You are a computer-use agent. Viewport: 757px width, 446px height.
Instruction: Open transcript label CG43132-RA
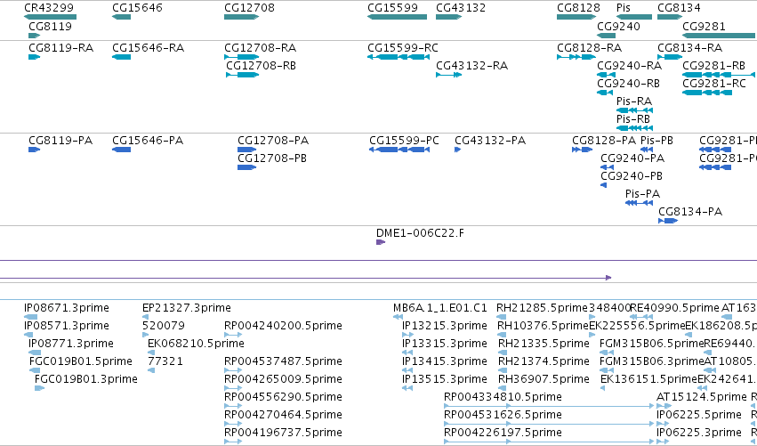[x=471, y=66]
